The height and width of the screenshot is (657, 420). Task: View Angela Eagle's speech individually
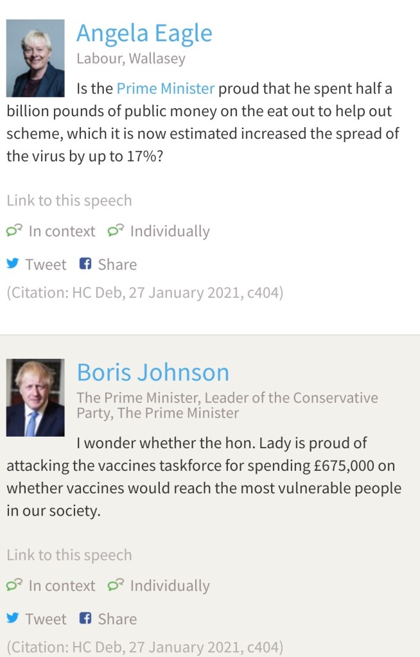point(170,231)
